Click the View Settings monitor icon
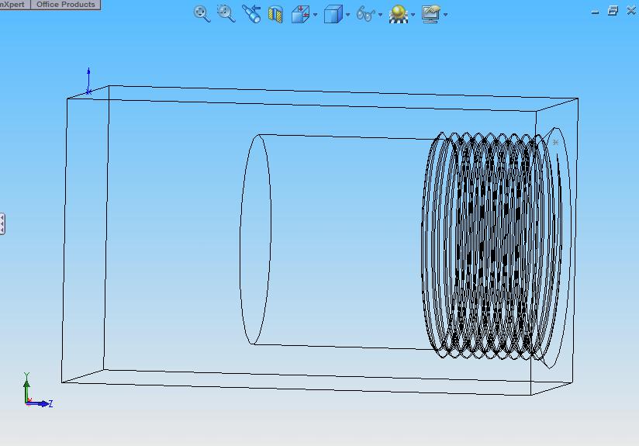Image resolution: width=639 pixels, height=446 pixels. coord(431,14)
